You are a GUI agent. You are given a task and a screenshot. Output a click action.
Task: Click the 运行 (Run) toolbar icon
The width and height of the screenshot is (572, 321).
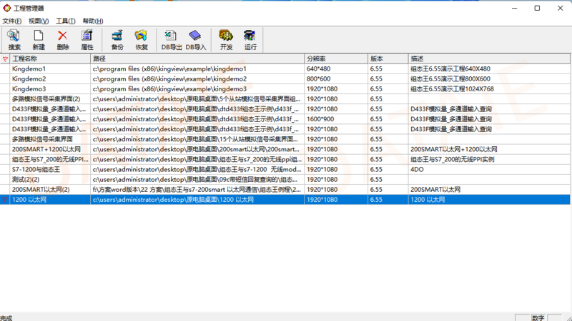click(x=250, y=40)
